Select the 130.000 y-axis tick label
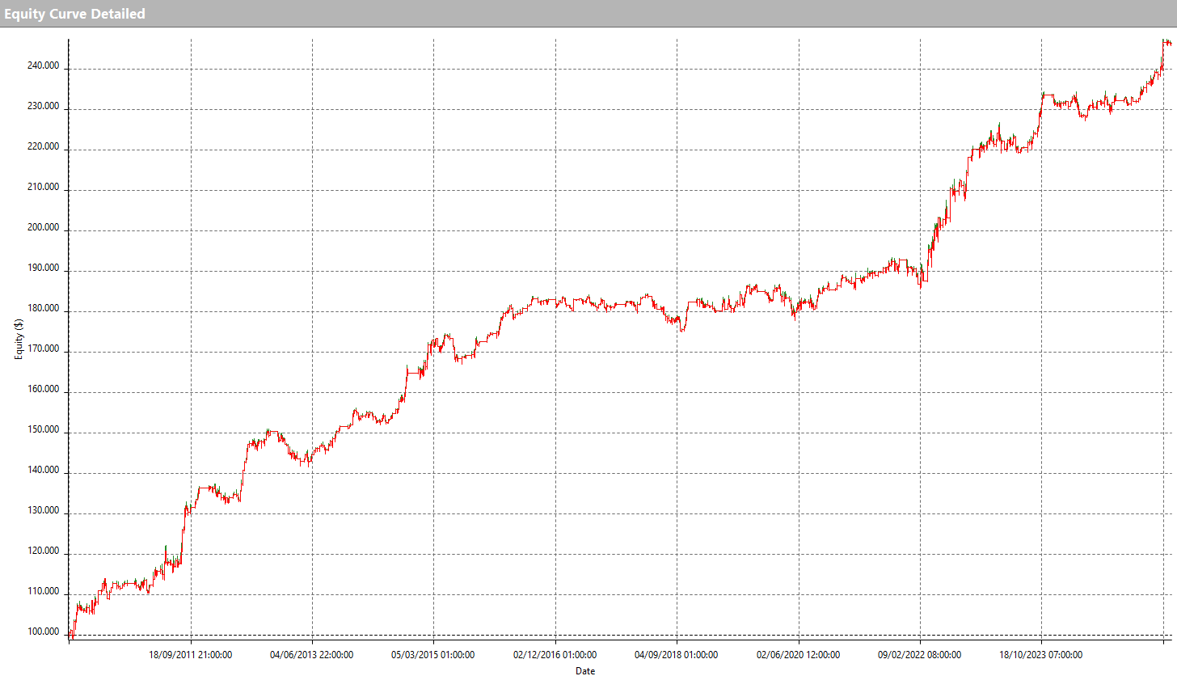Image resolution: width=1177 pixels, height=676 pixels. [x=43, y=511]
